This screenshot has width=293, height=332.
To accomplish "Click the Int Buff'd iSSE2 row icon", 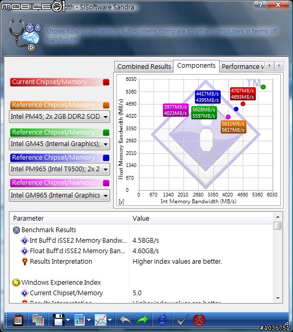I will [25, 241].
